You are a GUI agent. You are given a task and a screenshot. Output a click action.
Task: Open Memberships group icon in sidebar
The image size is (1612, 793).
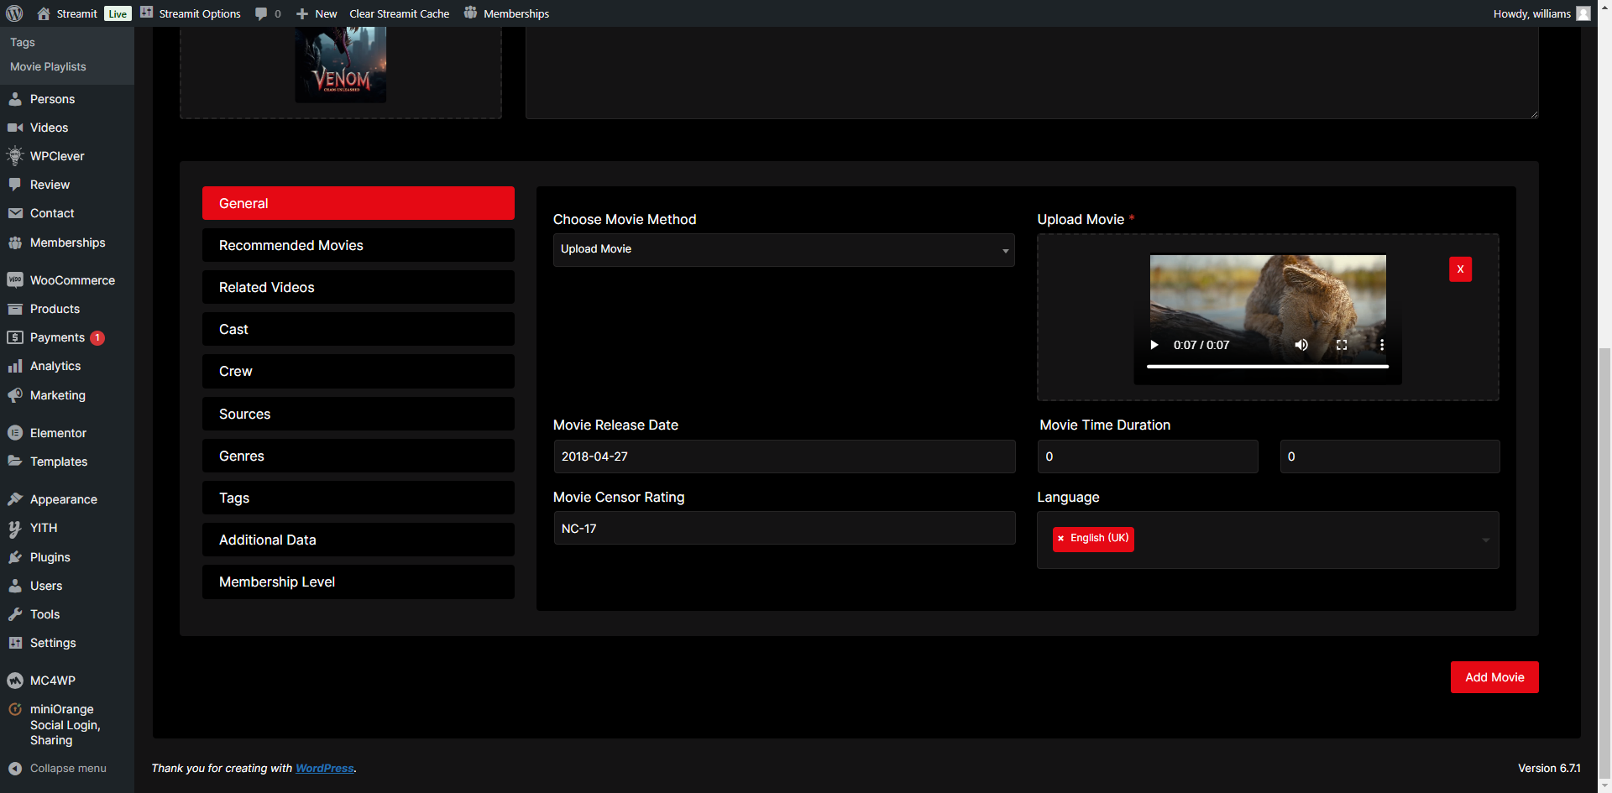(x=15, y=243)
